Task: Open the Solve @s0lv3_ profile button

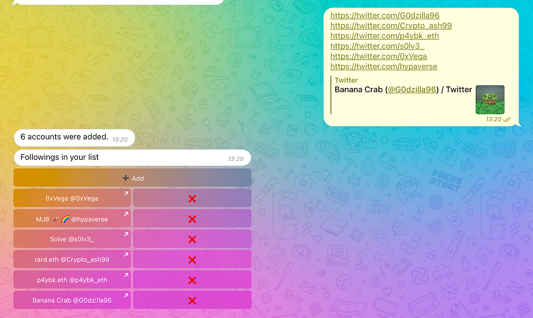Action: pyautogui.click(x=72, y=239)
